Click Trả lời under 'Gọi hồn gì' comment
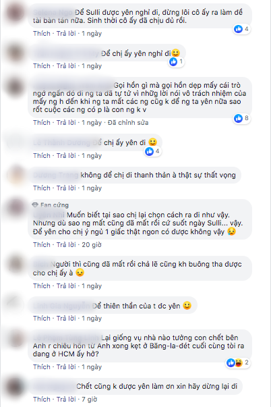This screenshot has height=407, width=271. click(66, 123)
